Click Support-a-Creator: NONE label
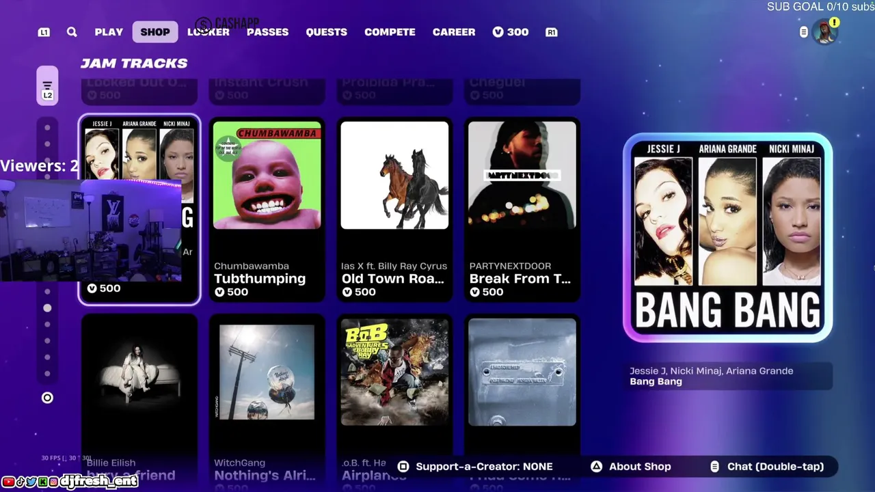 point(484,467)
